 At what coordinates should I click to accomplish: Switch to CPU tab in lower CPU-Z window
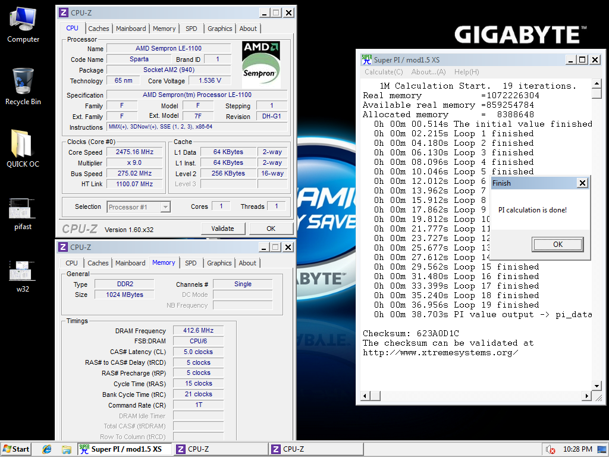click(71, 263)
